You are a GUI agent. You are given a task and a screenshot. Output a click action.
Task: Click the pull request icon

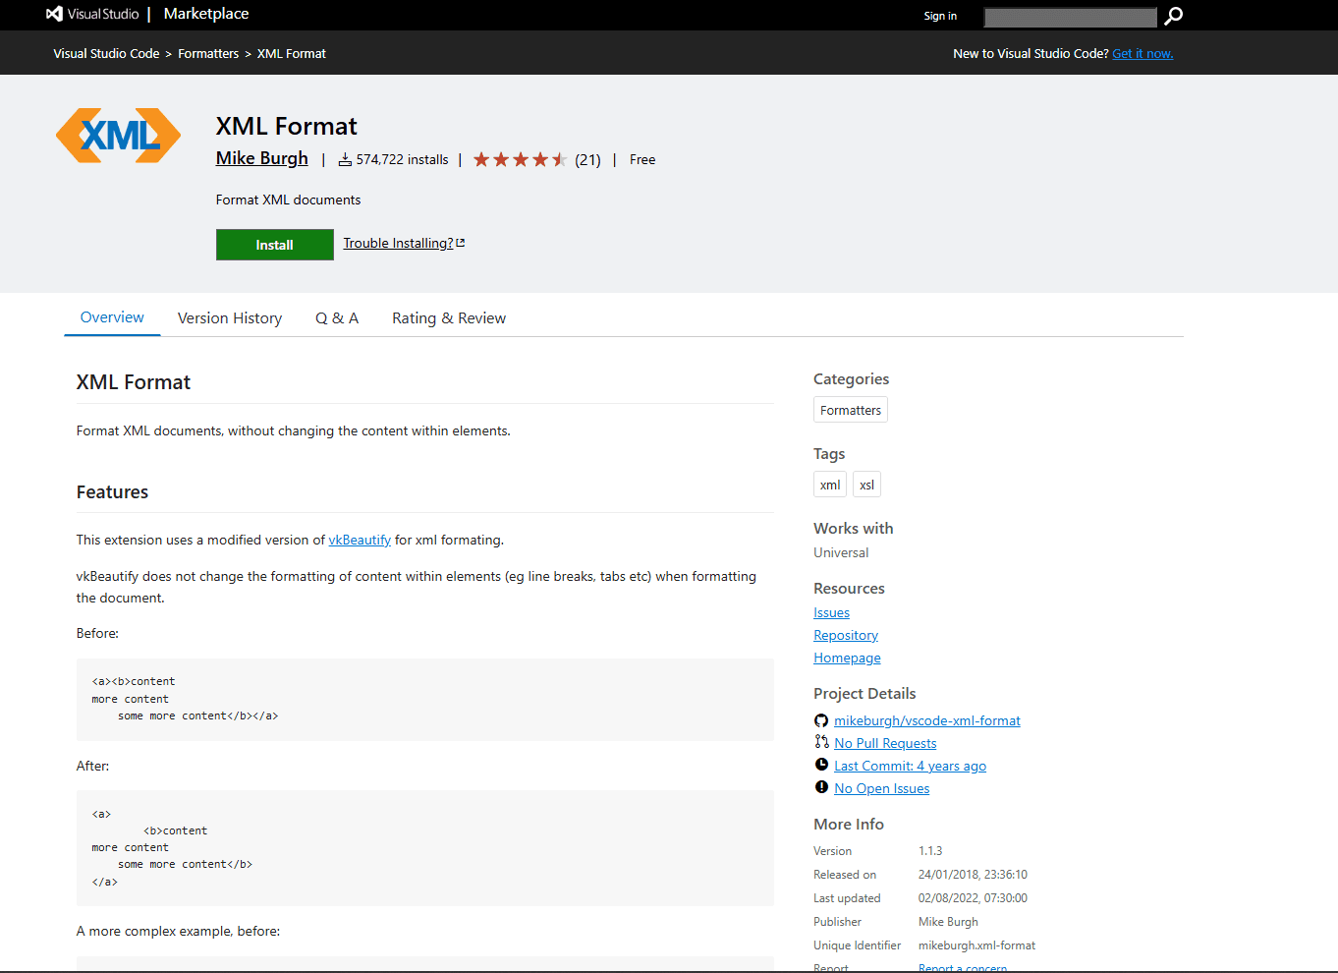[x=821, y=742]
